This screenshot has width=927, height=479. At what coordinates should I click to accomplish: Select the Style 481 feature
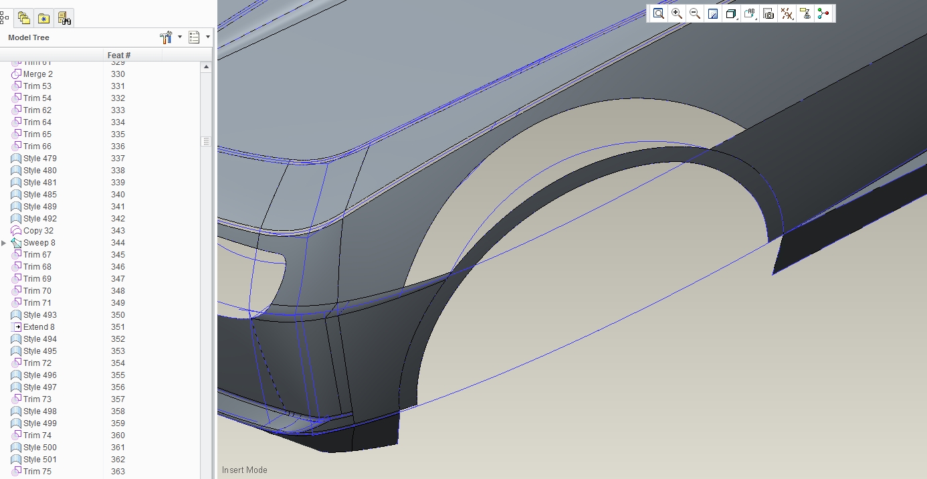(x=40, y=183)
